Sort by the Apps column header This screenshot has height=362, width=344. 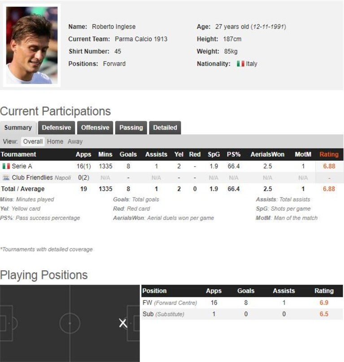click(x=83, y=154)
